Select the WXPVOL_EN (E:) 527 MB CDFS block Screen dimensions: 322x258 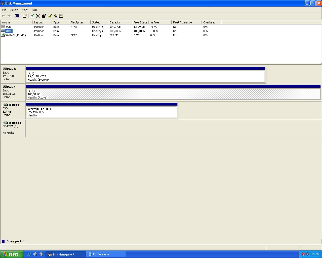tap(102, 110)
